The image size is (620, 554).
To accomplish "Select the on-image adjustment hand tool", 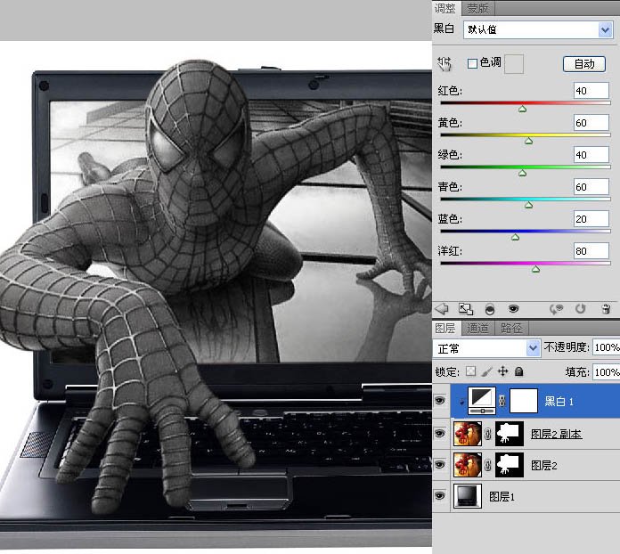I will click(x=445, y=64).
